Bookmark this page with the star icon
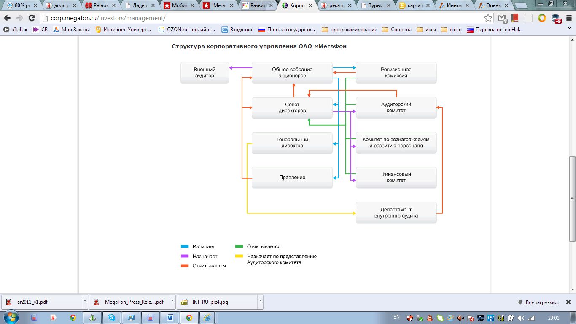This screenshot has width=576, height=324. [x=488, y=18]
